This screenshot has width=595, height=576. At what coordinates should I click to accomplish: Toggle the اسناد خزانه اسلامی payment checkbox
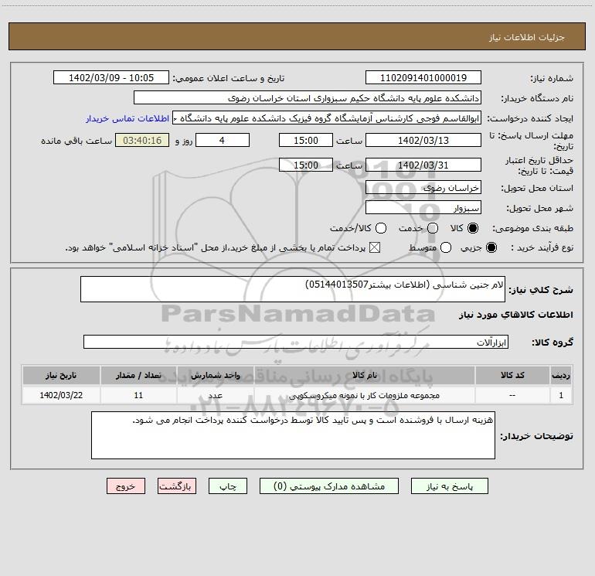coord(375,248)
